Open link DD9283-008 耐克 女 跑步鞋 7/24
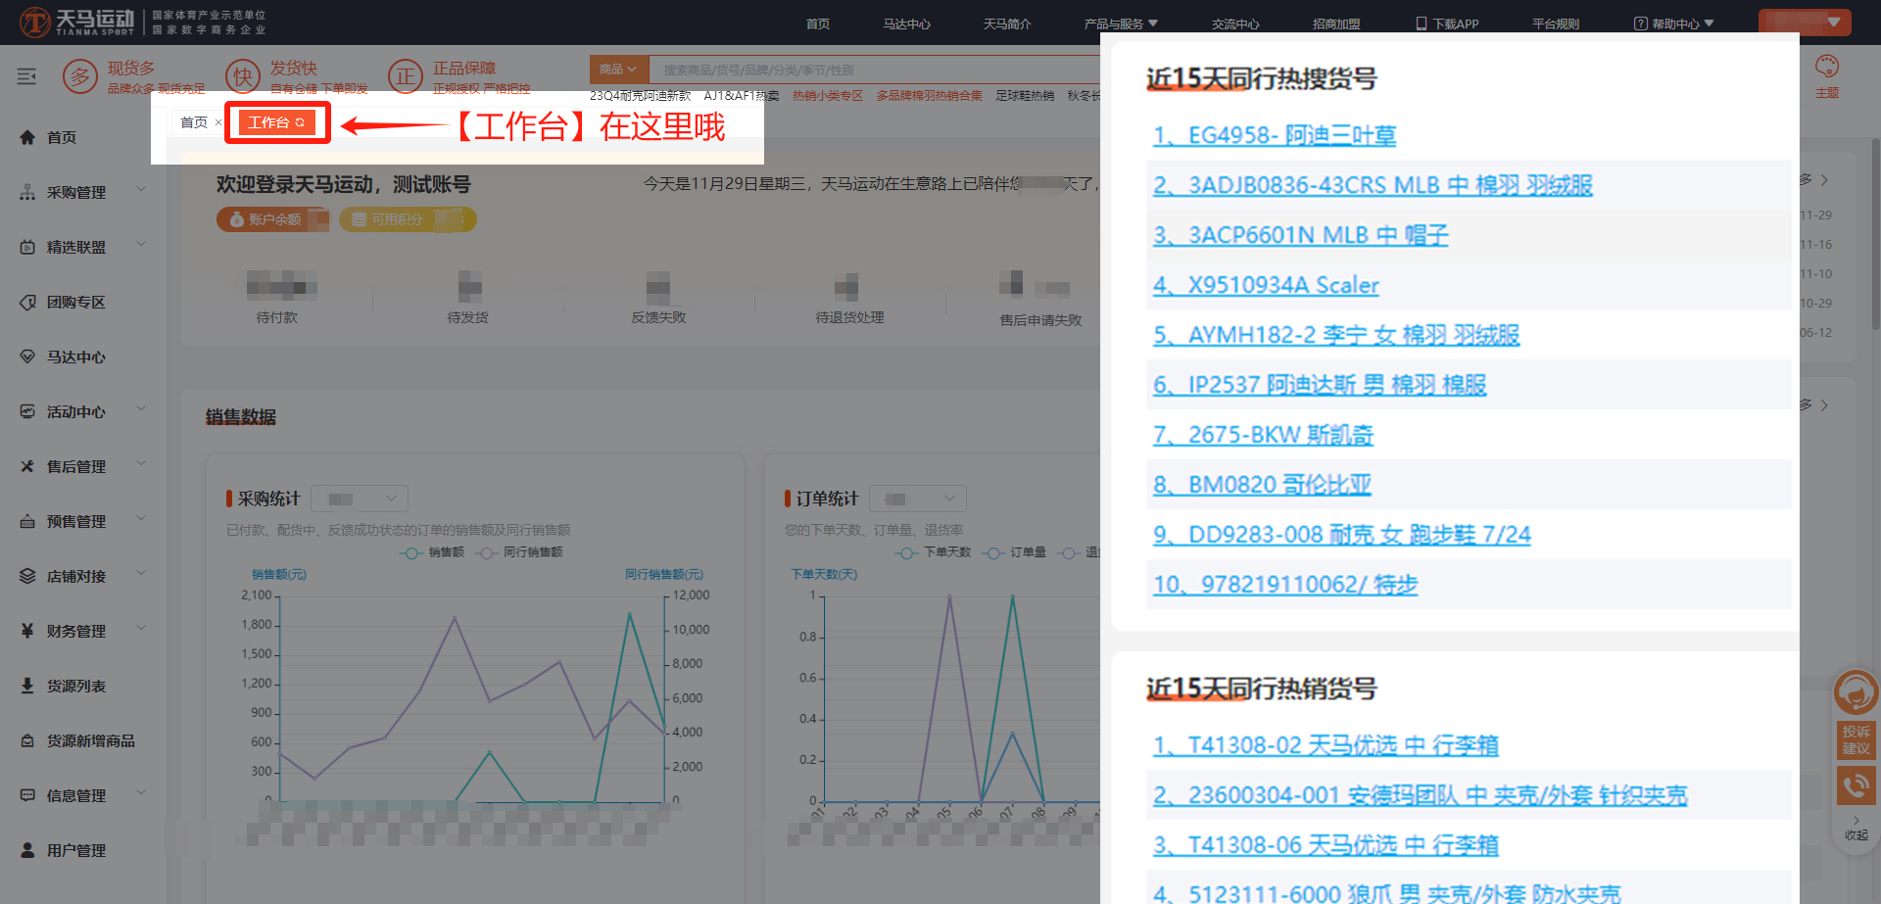1881x904 pixels. [1341, 535]
